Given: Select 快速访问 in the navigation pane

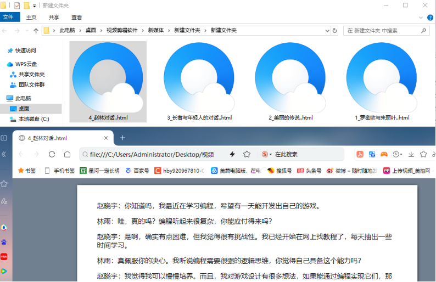Looking at the screenshot, I should (26, 50).
